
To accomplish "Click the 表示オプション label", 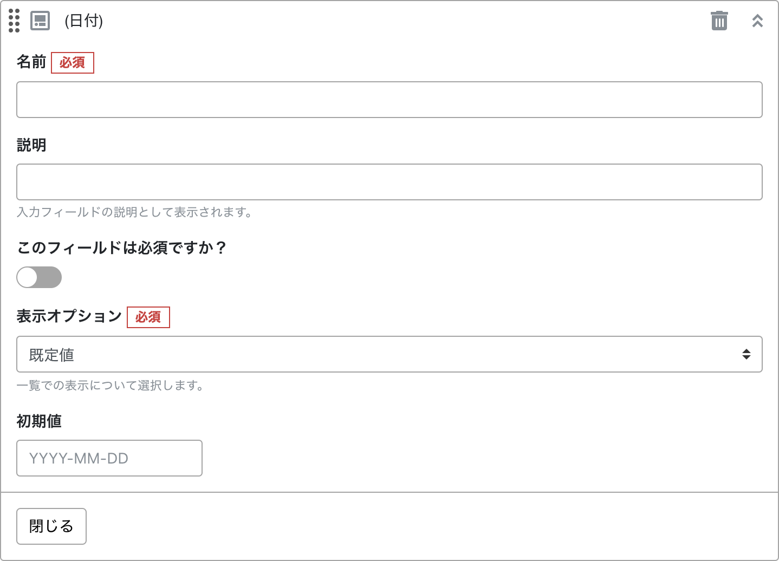I will 69,316.
